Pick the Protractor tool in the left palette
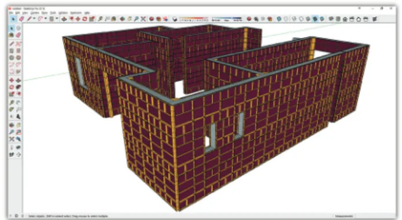This screenshot has height=220, width=402. pos(12,110)
